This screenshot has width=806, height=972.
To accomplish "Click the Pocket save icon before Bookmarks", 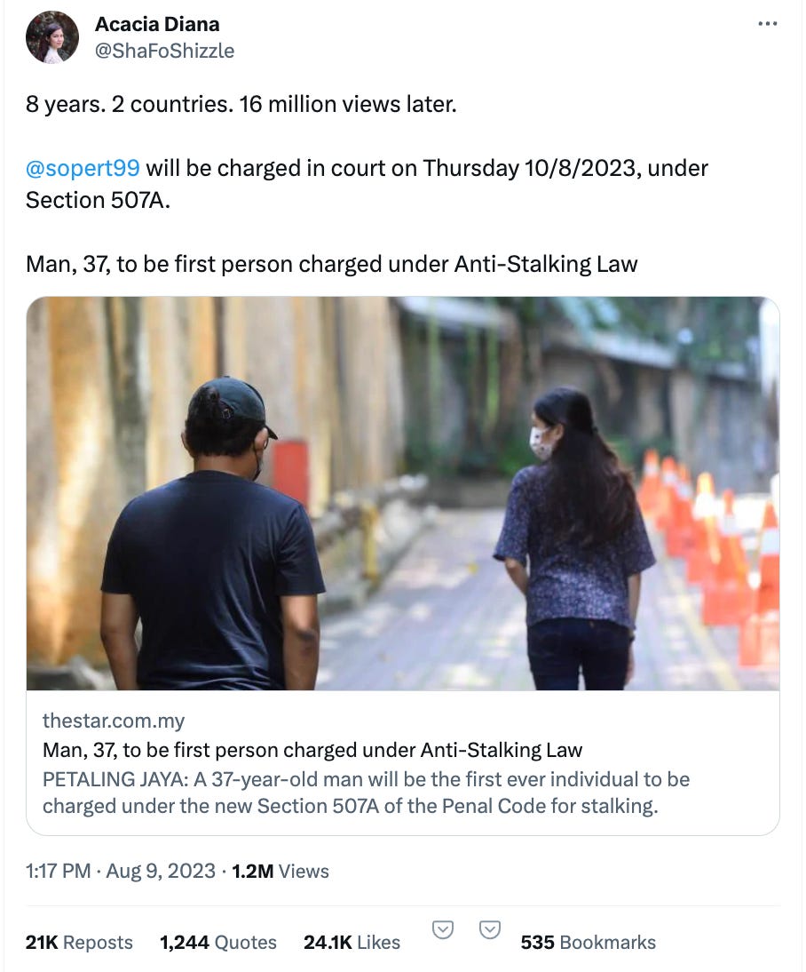I will (x=490, y=930).
